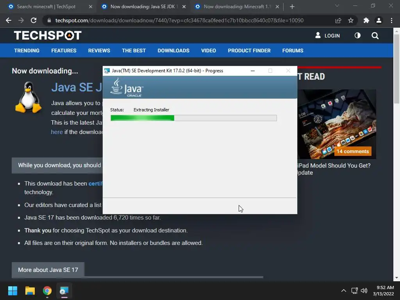Open File Explorer from the taskbar
This screenshot has width=400, height=300.
click(30, 291)
